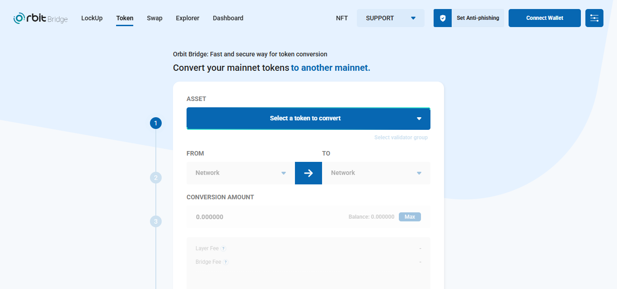Image resolution: width=617 pixels, height=289 pixels.
Task: Click the Bridge Fee help icon
Action: point(225,262)
